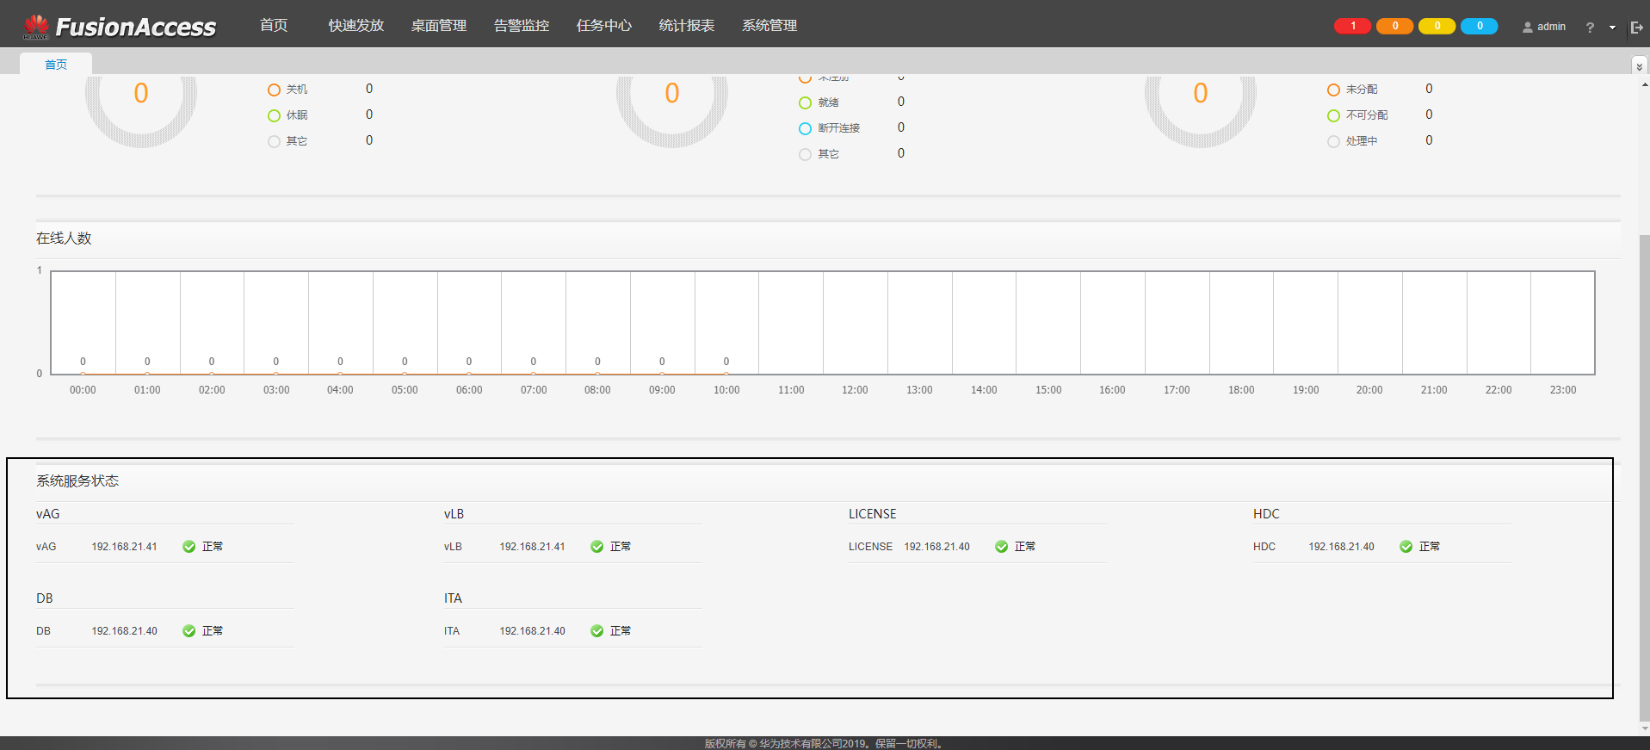1650x750 pixels.
Task: Select the 就绪 status circle indicator
Action: coord(805,102)
